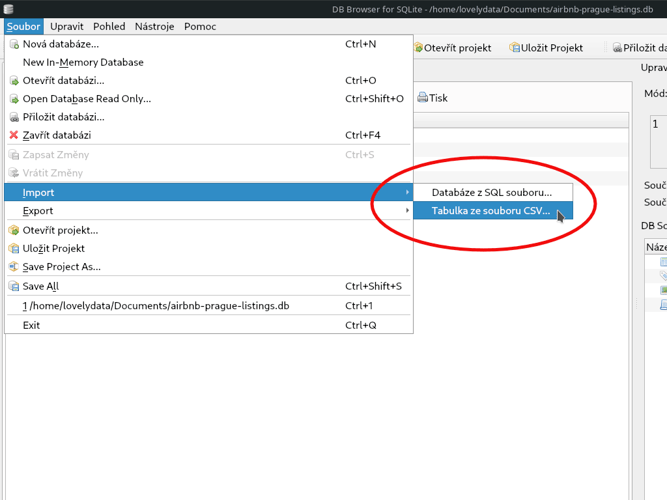Image resolution: width=667 pixels, height=500 pixels.
Task: Choose Save All entry
Action: point(208,286)
